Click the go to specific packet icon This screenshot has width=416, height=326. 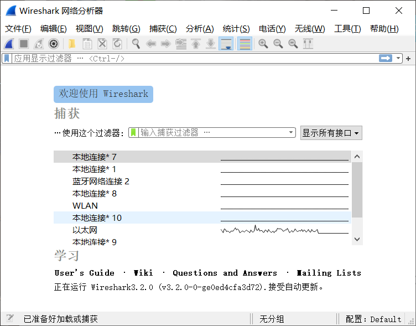(181, 44)
